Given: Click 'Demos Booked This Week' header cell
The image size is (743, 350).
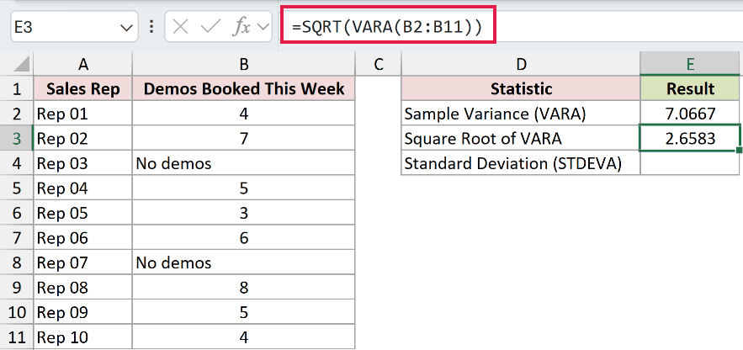Looking at the screenshot, I should pos(244,88).
